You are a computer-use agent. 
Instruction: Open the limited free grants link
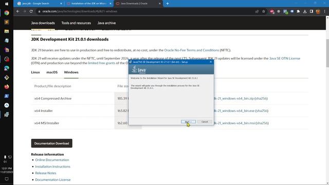[102, 63]
